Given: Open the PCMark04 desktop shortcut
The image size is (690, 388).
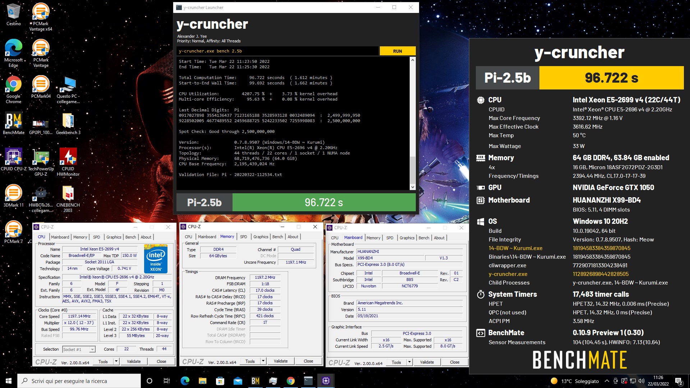Looking at the screenshot, I should [41, 87].
